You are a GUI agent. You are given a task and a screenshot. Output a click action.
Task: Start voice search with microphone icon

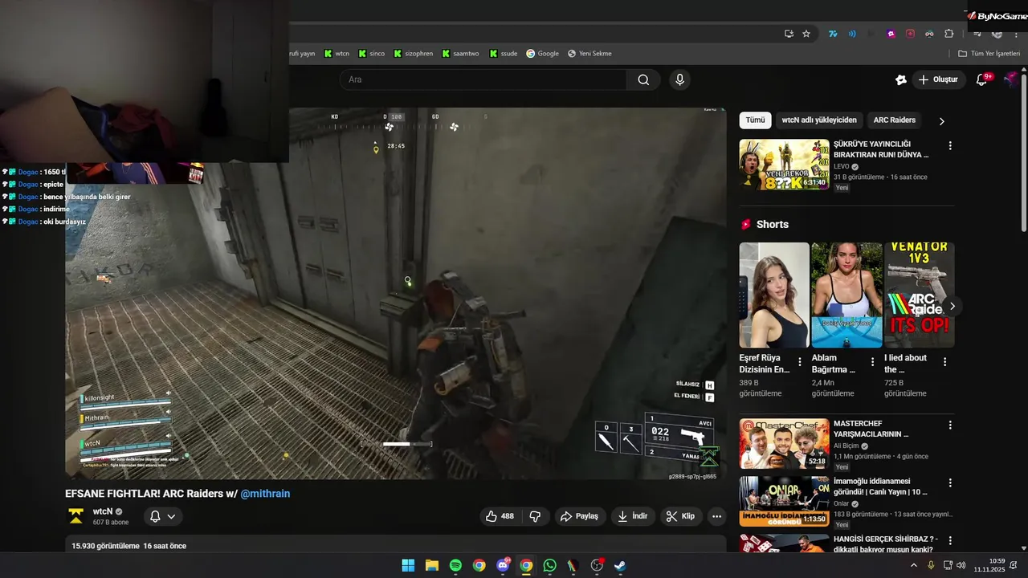tap(679, 79)
